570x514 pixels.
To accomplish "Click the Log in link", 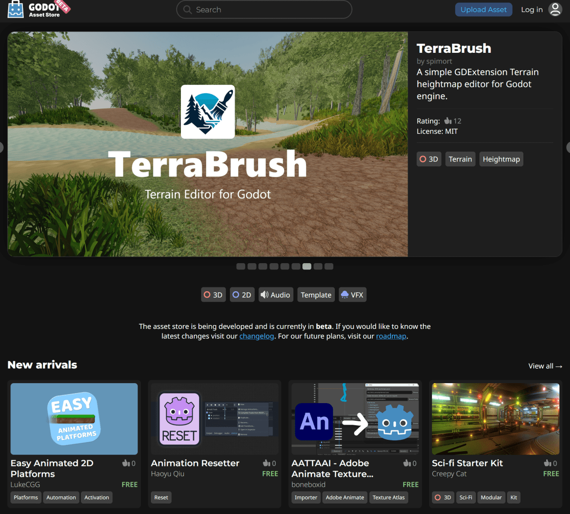I will tap(532, 10).
